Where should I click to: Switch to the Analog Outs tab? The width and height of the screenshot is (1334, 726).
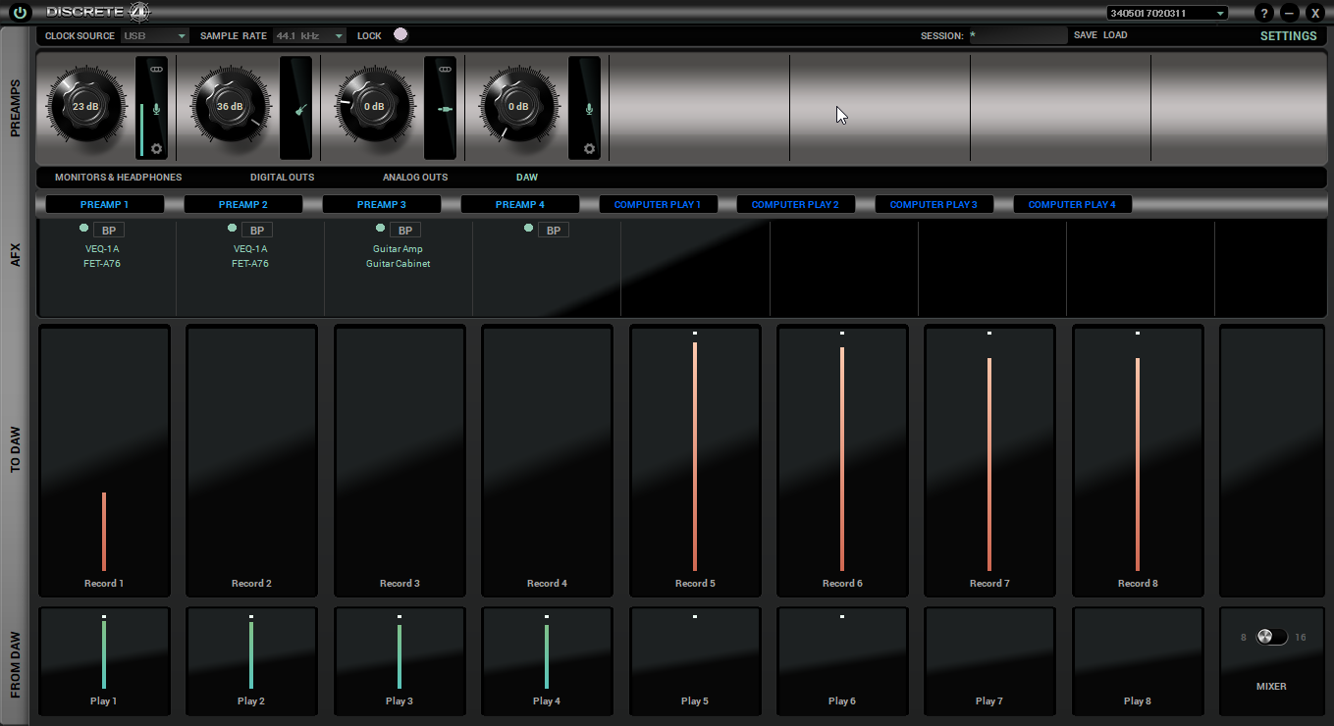tap(415, 178)
